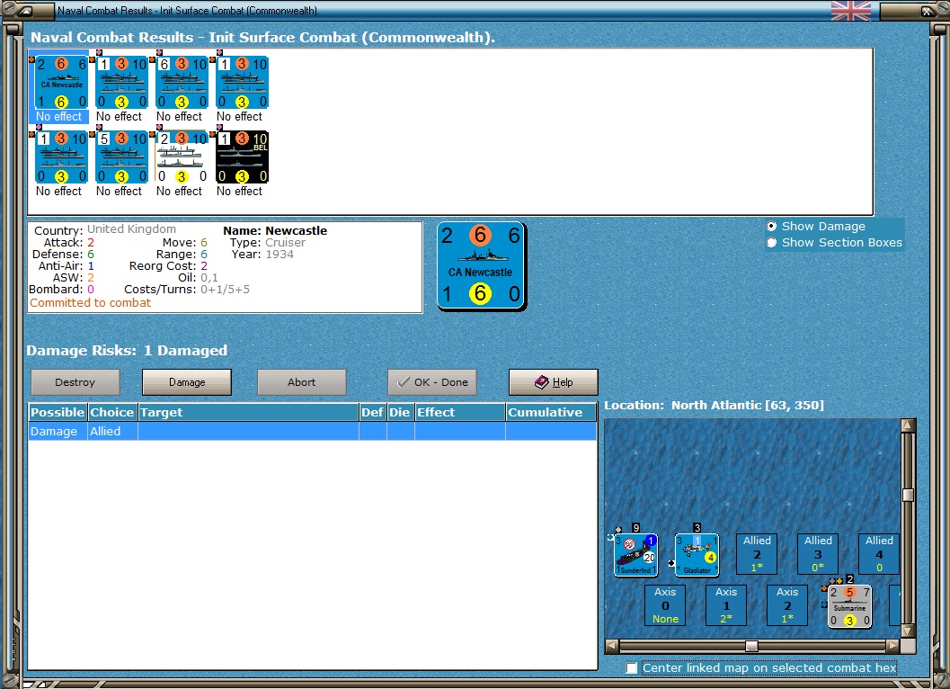The image size is (950, 689).
Task: Click the map vertical scrollbar thumb
Action: 908,495
